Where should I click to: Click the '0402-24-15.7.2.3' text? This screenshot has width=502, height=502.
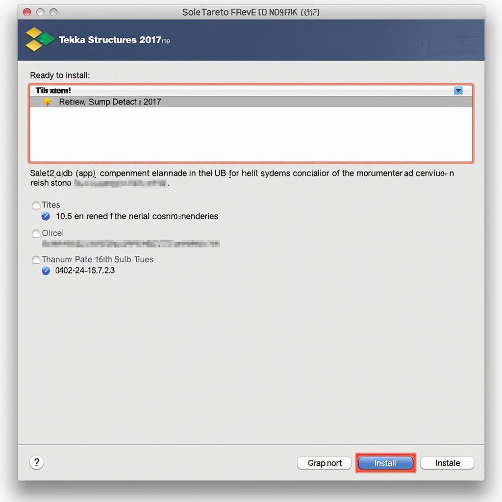click(85, 271)
